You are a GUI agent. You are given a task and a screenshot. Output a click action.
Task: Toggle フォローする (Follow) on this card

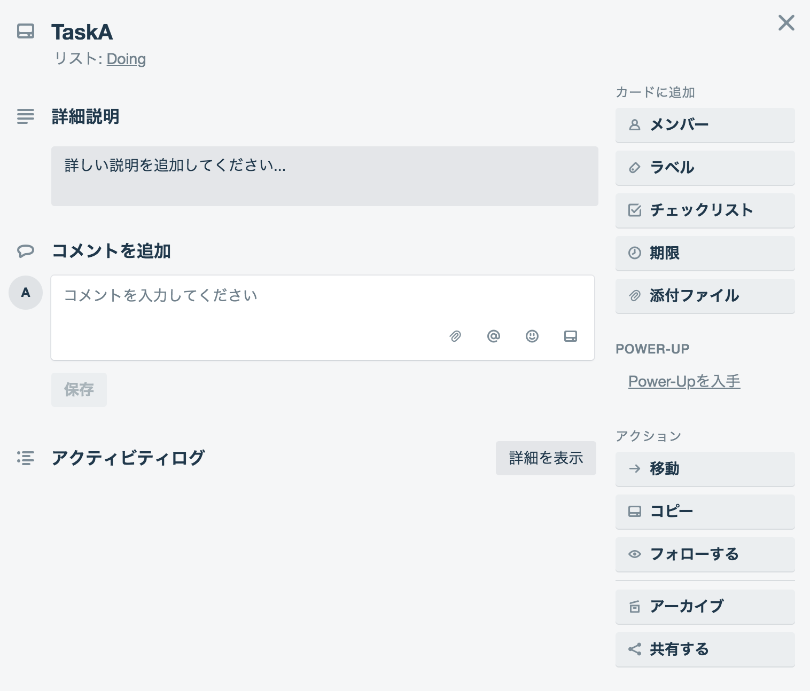pyautogui.click(x=705, y=554)
